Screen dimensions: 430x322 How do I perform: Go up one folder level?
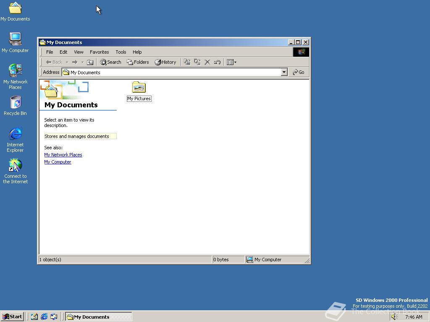(x=90, y=62)
